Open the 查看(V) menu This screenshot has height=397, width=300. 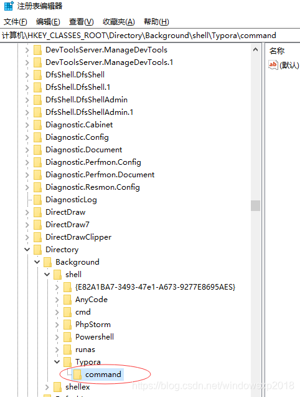82,22
